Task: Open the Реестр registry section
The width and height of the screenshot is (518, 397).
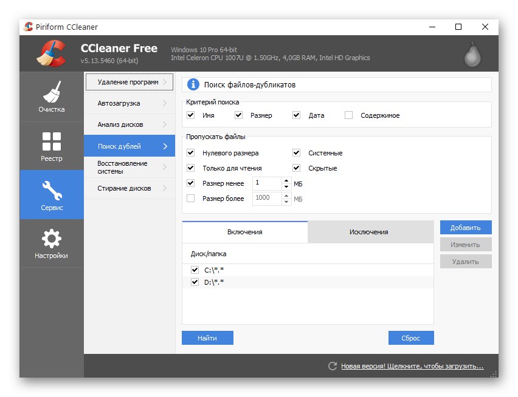Action: pyautogui.click(x=52, y=146)
